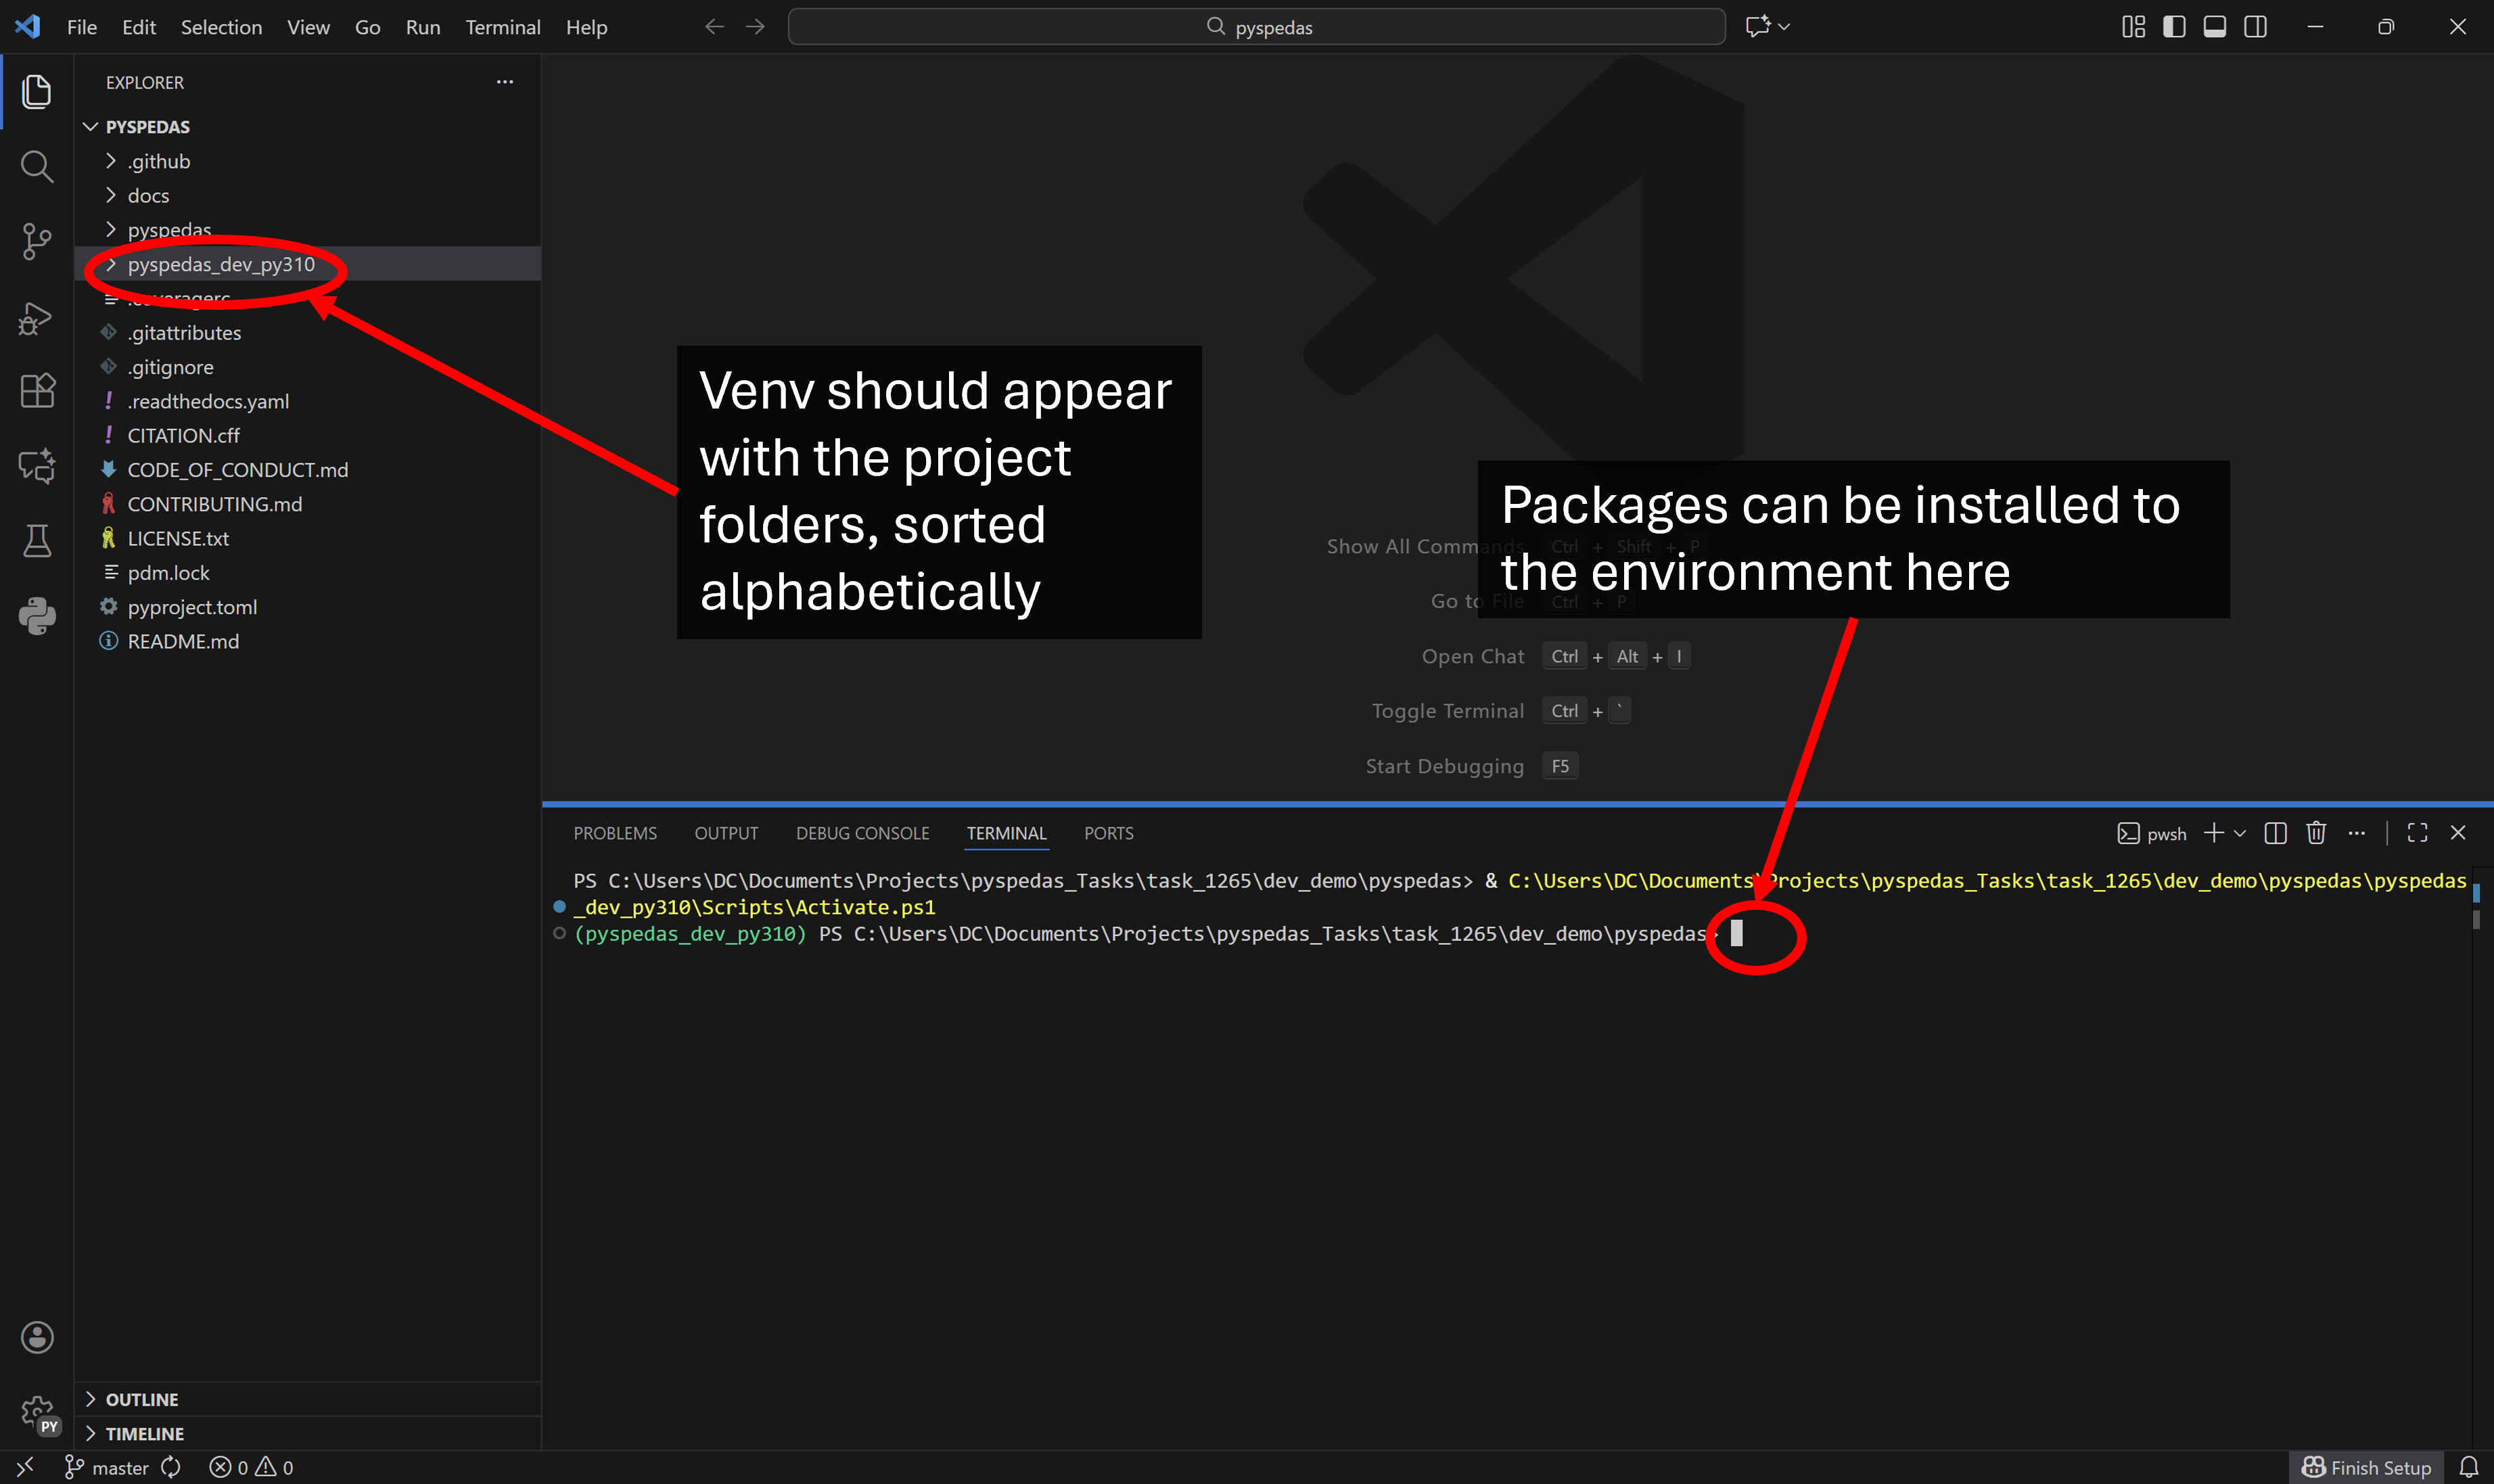Click the master branch indicator
Image resolution: width=2494 pixels, height=1484 pixels.
pos(107,1467)
